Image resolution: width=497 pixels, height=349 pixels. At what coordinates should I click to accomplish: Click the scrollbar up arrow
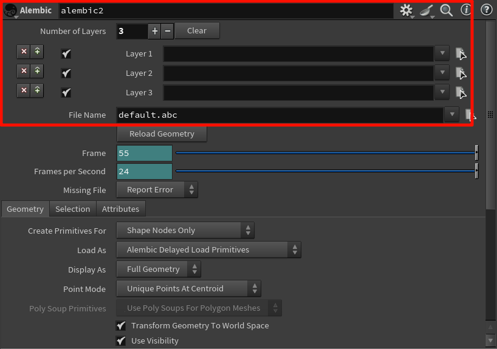coord(490,327)
